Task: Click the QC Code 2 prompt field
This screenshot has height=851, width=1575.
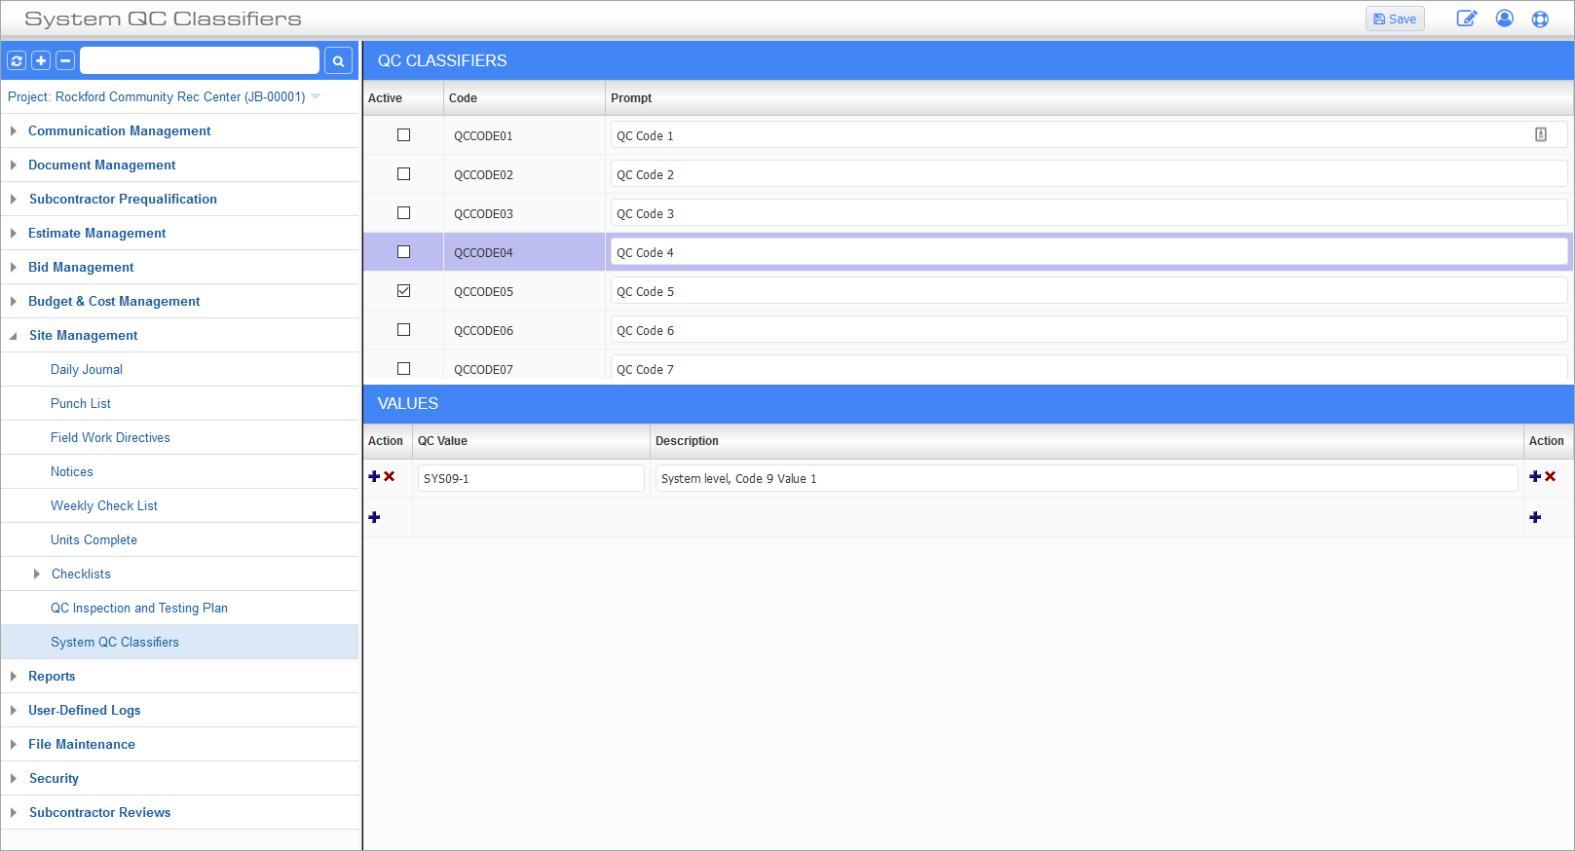Action: (1089, 174)
